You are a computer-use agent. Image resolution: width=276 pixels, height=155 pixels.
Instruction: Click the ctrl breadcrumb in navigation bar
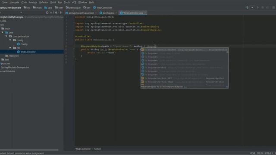[x=87, y=8]
